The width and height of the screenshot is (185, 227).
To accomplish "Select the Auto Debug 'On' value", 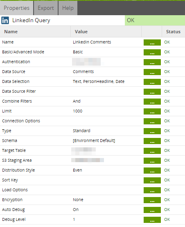I will pos(76,209).
